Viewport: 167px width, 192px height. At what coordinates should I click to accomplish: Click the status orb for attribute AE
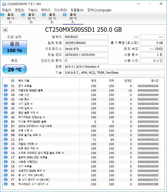tap(6, 117)
